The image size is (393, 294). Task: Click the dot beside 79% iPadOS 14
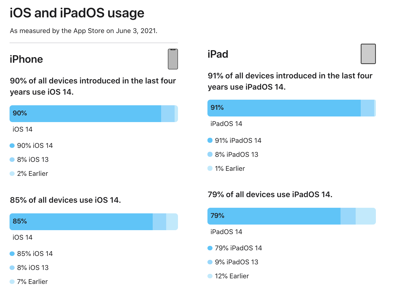click(x=210, y=248)
